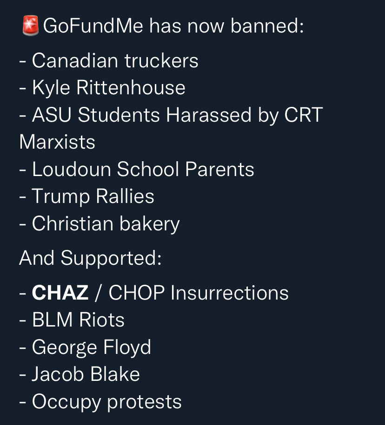Image resolution: width=385 pixels, height=425 pixels.
Task: Click the "Trump Rallies" entry
Action: [93, 196]
